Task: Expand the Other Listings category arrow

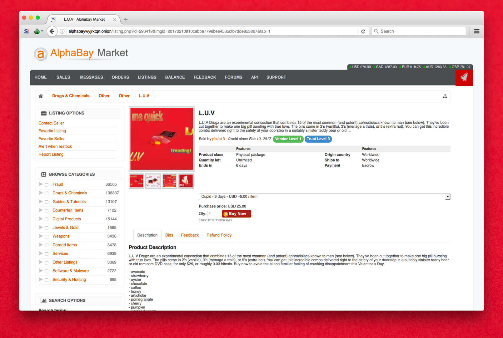Action: (41, 262)
